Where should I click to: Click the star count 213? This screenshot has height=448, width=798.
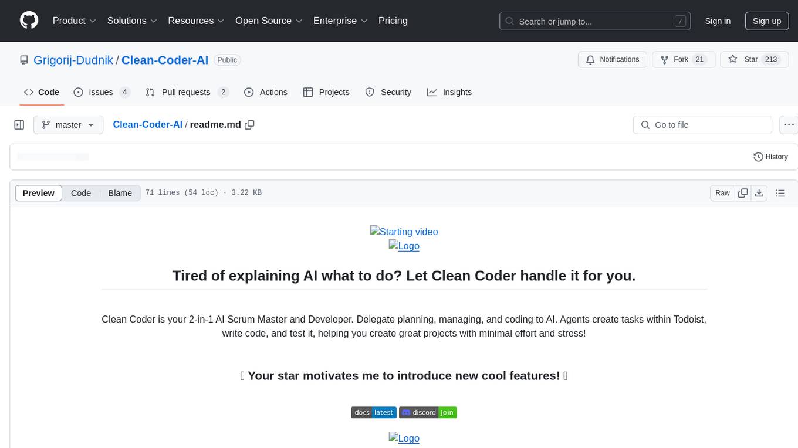[x=771, y=60]
